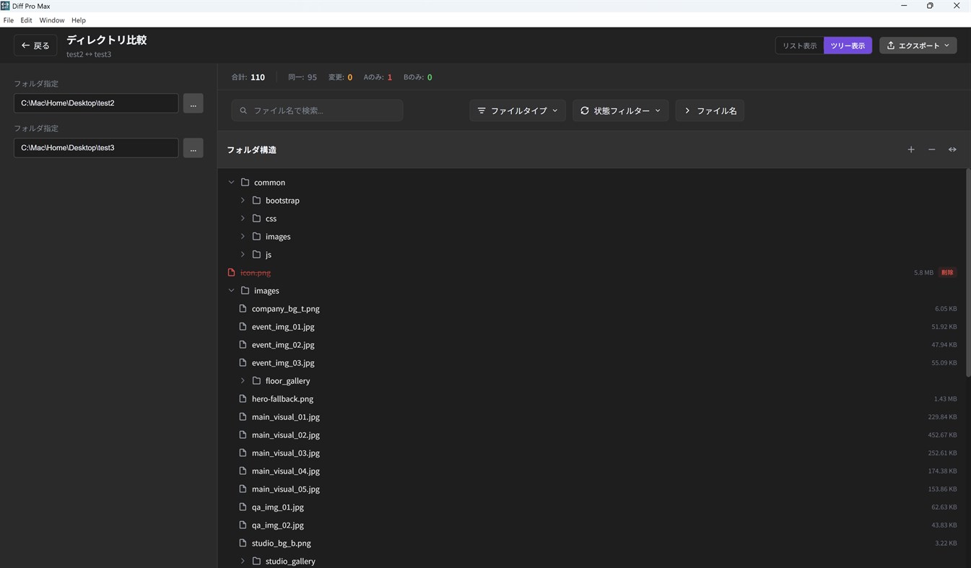Open the browse button beside the test3 path
This screenshot has width=971, height=568.
(x=193, y=148)
